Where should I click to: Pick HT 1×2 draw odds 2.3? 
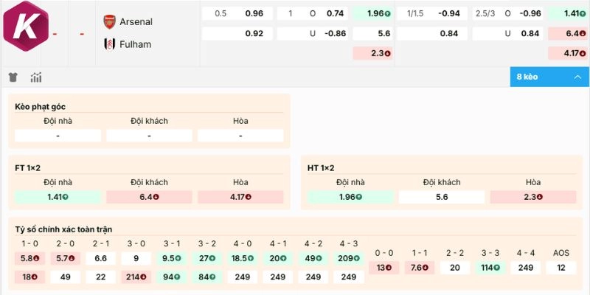[533, 197]
